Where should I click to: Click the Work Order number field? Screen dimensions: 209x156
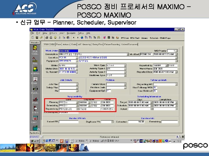[69, 51]
